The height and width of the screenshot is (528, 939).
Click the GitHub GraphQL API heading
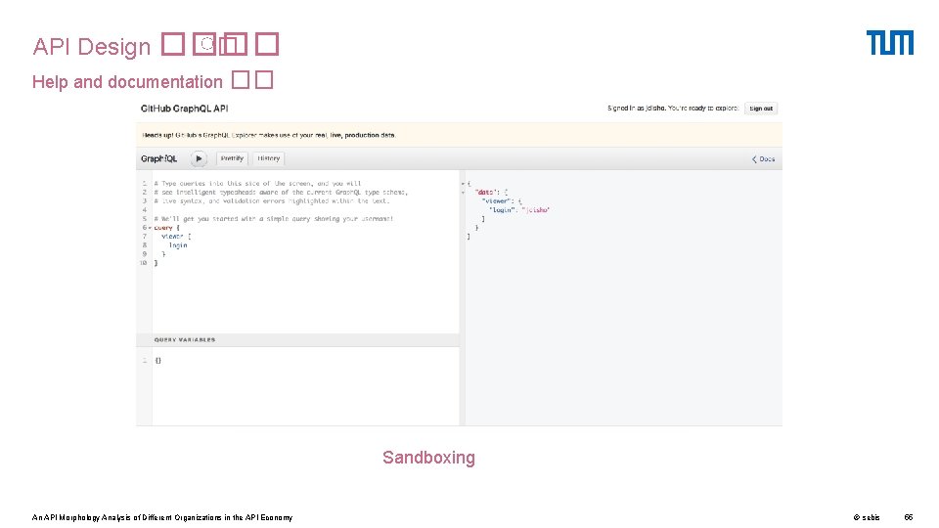click(x=185, y=109)
